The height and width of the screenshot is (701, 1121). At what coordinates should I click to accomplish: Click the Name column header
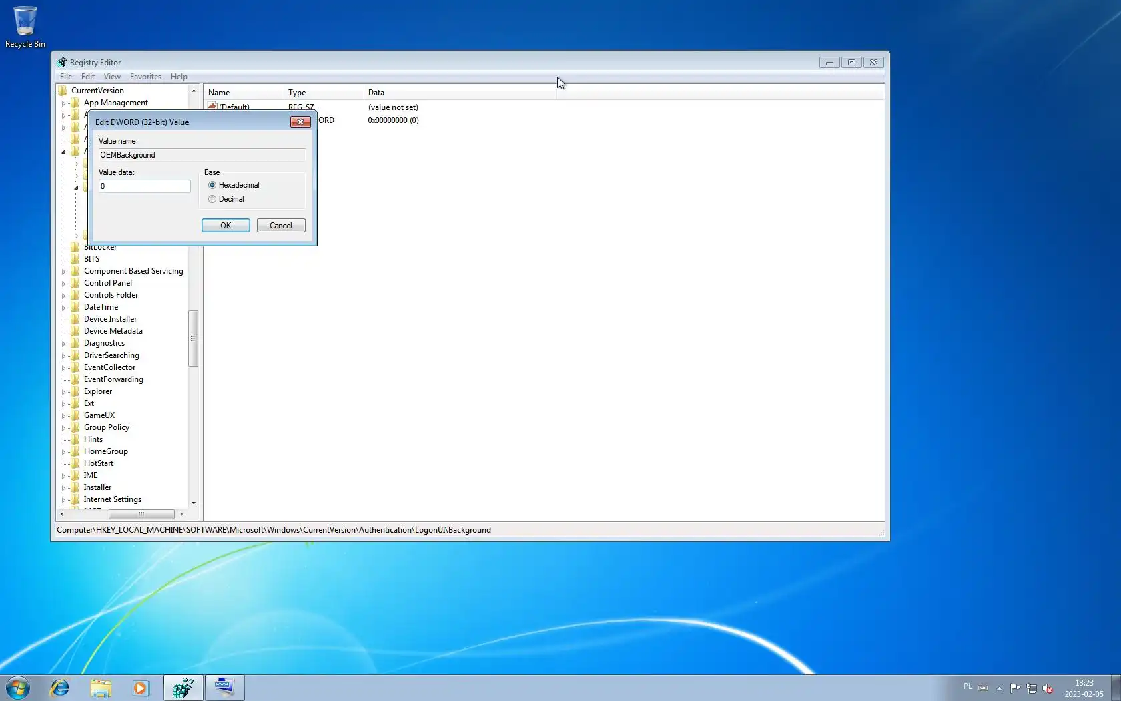[244, 93]
